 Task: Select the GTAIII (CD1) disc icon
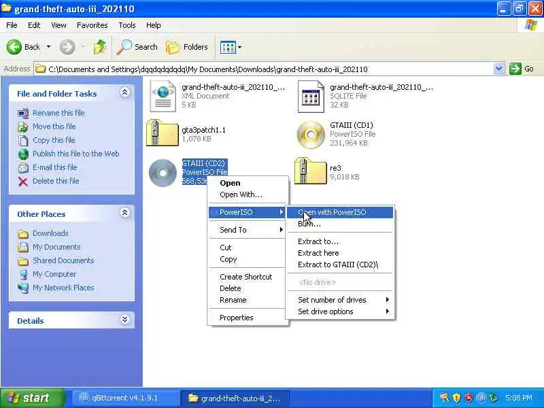(x=311, y=134)
